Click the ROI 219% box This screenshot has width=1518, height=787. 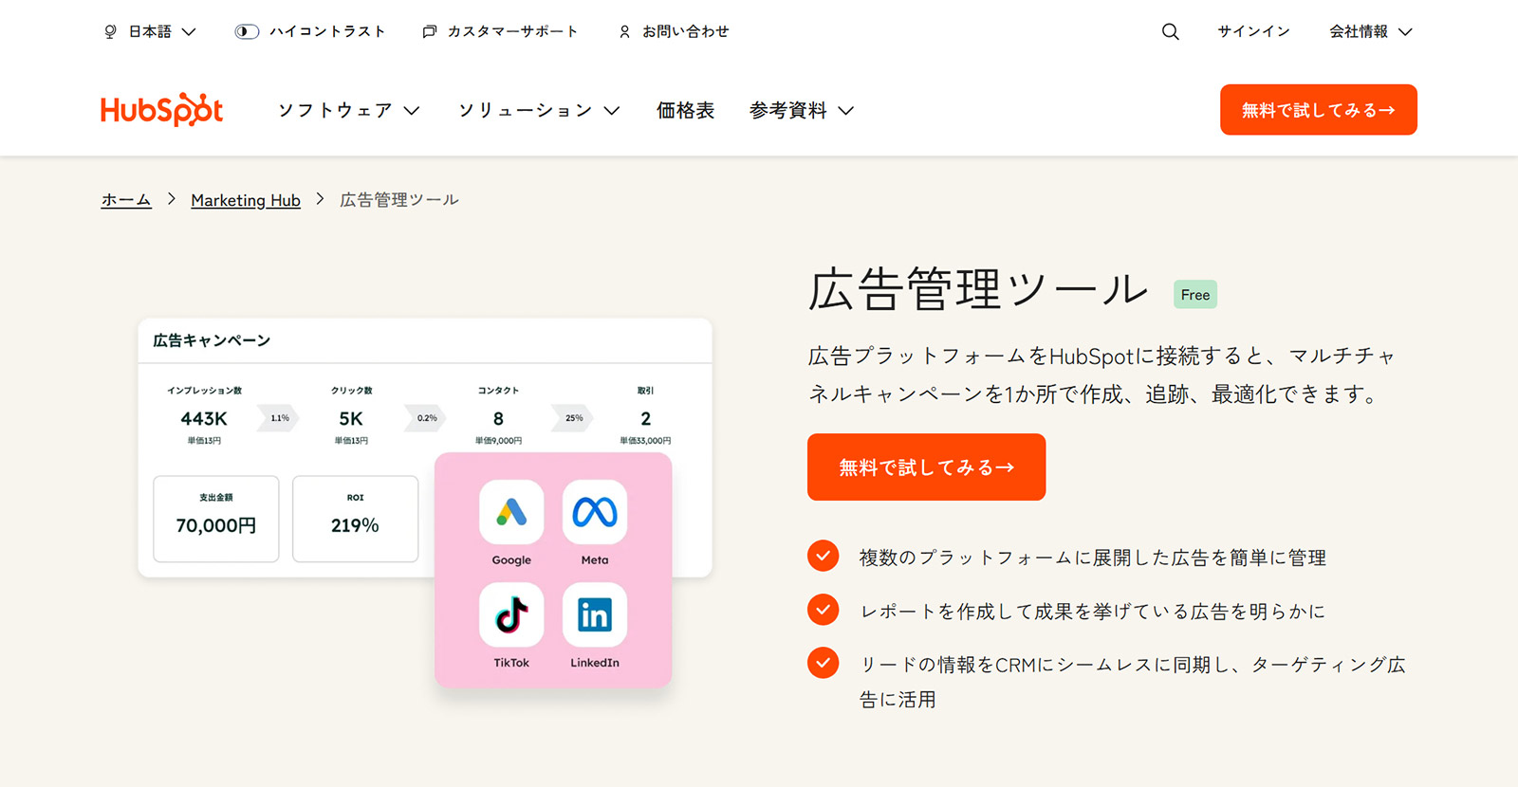[355, 519]
